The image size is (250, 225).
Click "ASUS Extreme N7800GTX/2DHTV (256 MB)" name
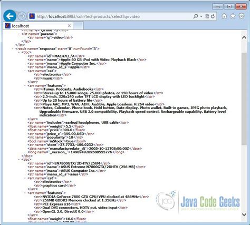tap(98, 167)
